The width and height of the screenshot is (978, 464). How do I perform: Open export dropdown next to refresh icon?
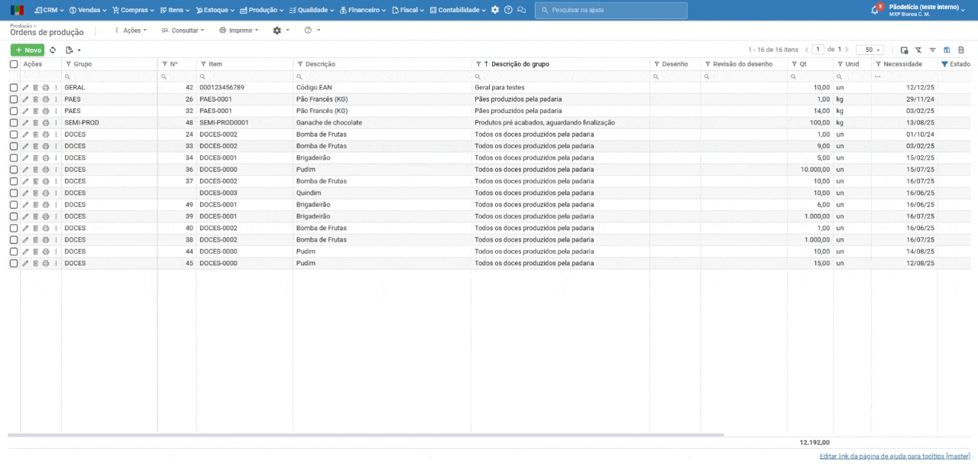(x=73, y=50)
